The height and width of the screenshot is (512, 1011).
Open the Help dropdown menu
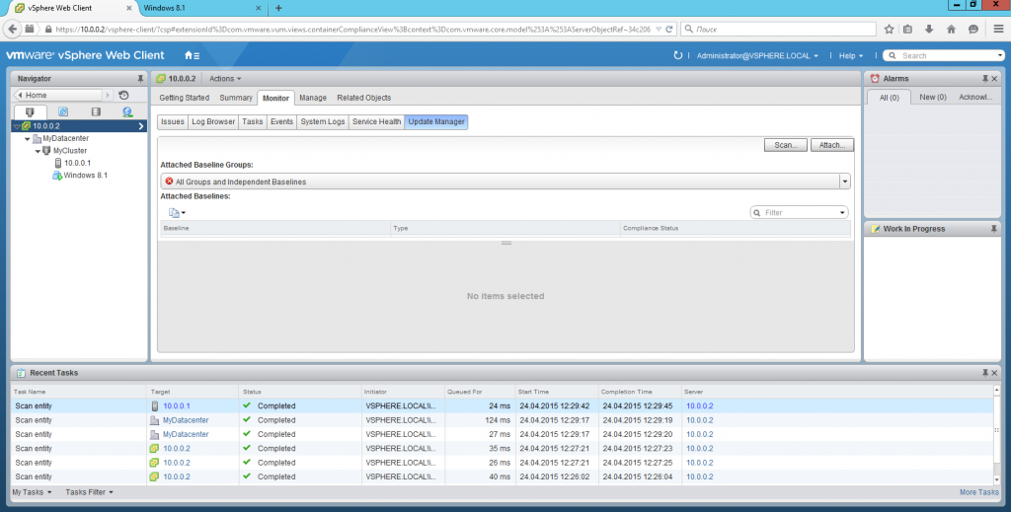tap(850, 56)
